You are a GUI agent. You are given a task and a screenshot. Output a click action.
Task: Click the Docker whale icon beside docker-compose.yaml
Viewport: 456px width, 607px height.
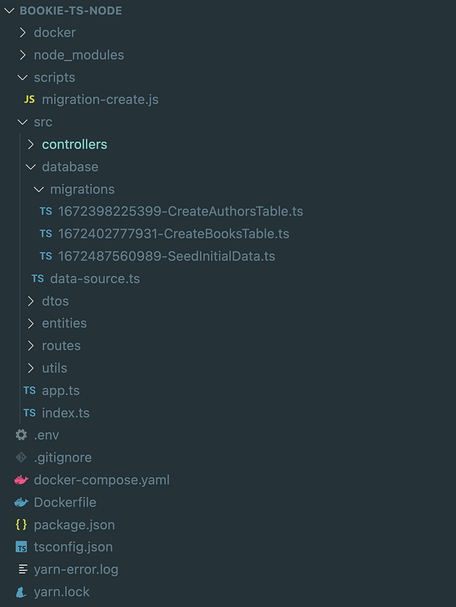pos(21,479)
